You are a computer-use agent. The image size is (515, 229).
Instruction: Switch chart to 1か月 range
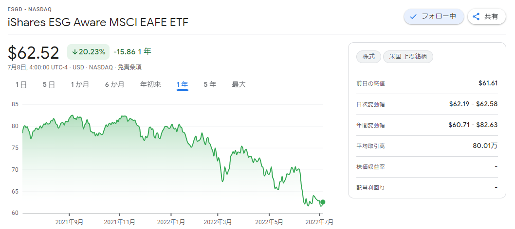tap(80, 85)
